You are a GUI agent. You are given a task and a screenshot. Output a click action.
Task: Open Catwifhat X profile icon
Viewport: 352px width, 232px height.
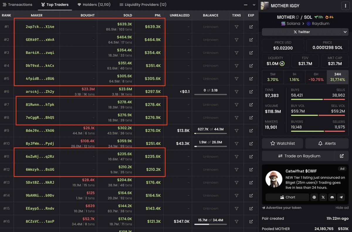click(323, 197)
